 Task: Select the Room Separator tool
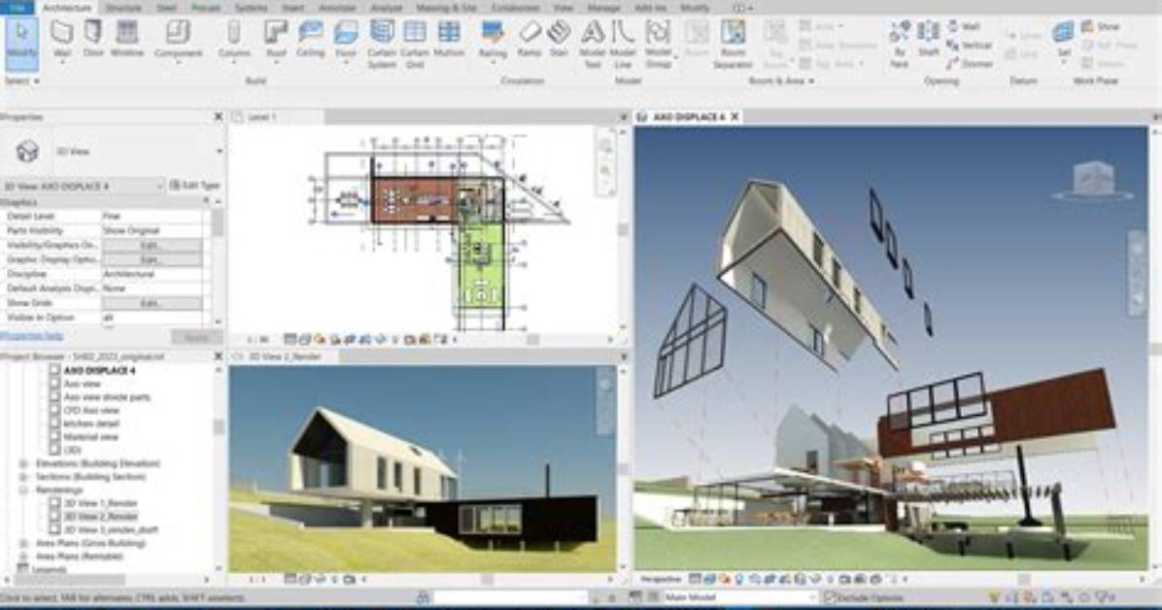click(x=733, y=45)
